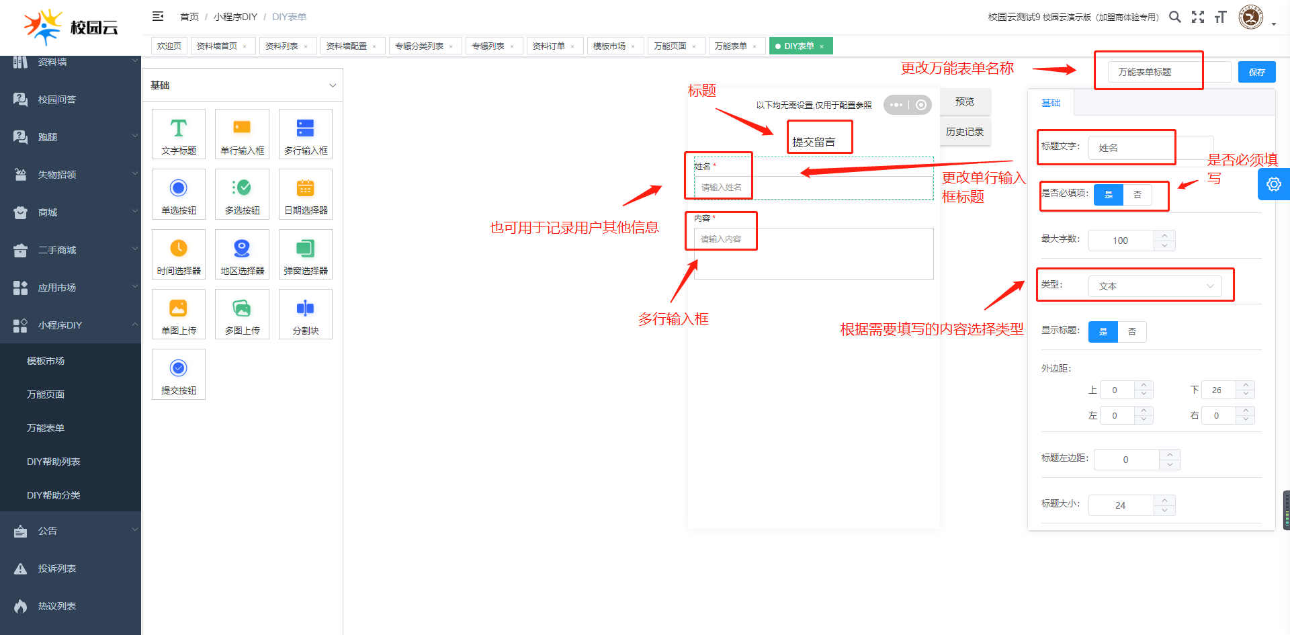Image resolution: width=1290 pixels, height=635 pixels.
Task: Click the 万能表单标题 name input field
Action: point(1170,72)
